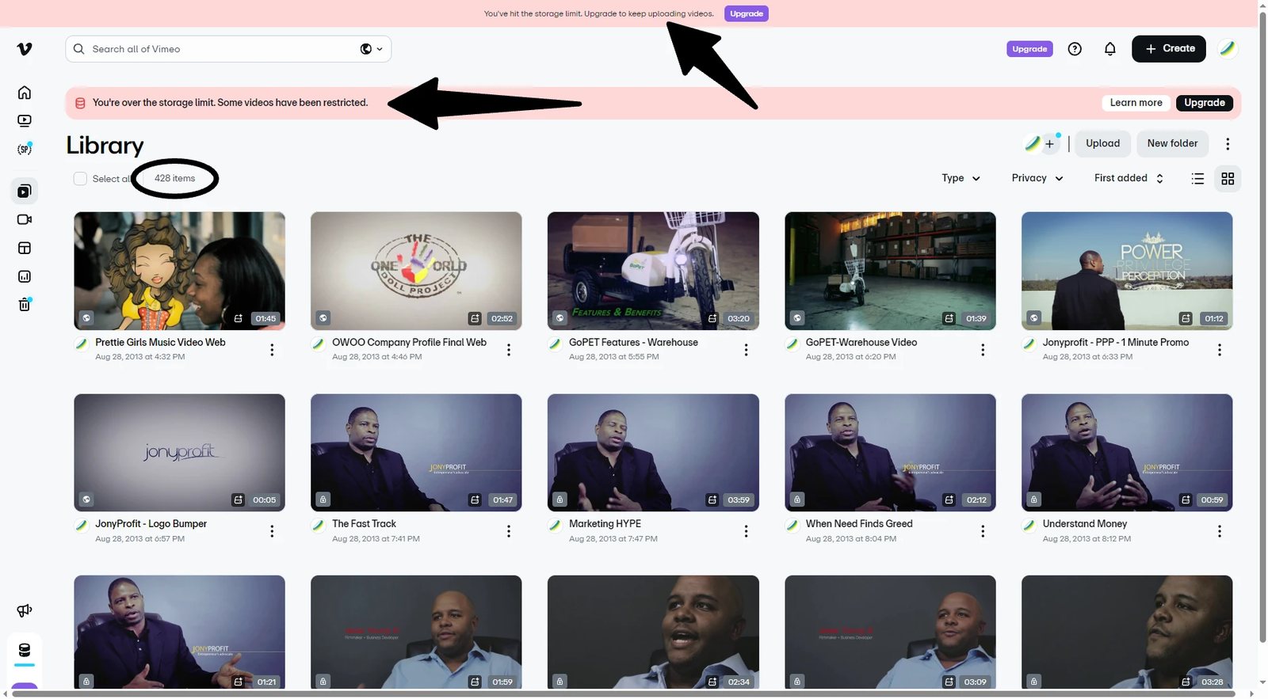Open the storage database icon in sidebar
The height and width of the screenshot is (699, 1268).
point(25,651)
